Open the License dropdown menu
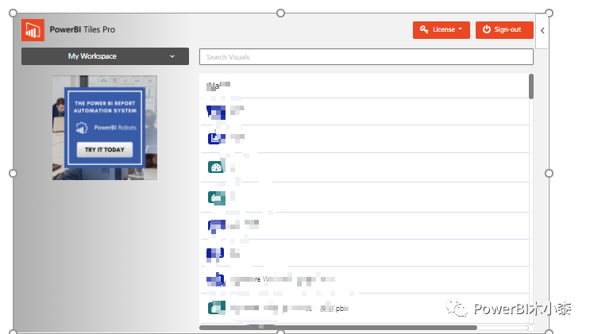590x334 pixels. click(x=441, y=30)
